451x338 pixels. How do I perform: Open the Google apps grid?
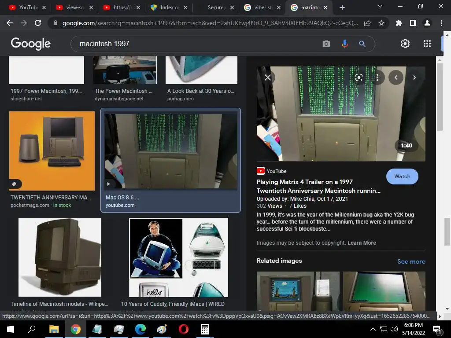pos(427,44)
